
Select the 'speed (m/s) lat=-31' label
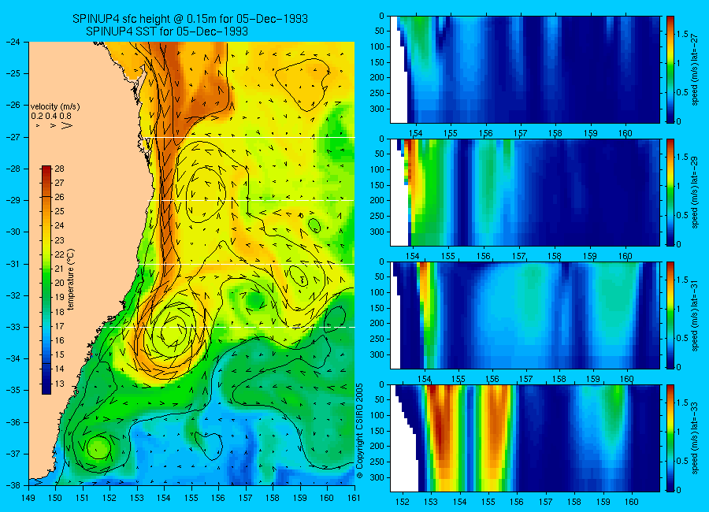tap(695, 316)
